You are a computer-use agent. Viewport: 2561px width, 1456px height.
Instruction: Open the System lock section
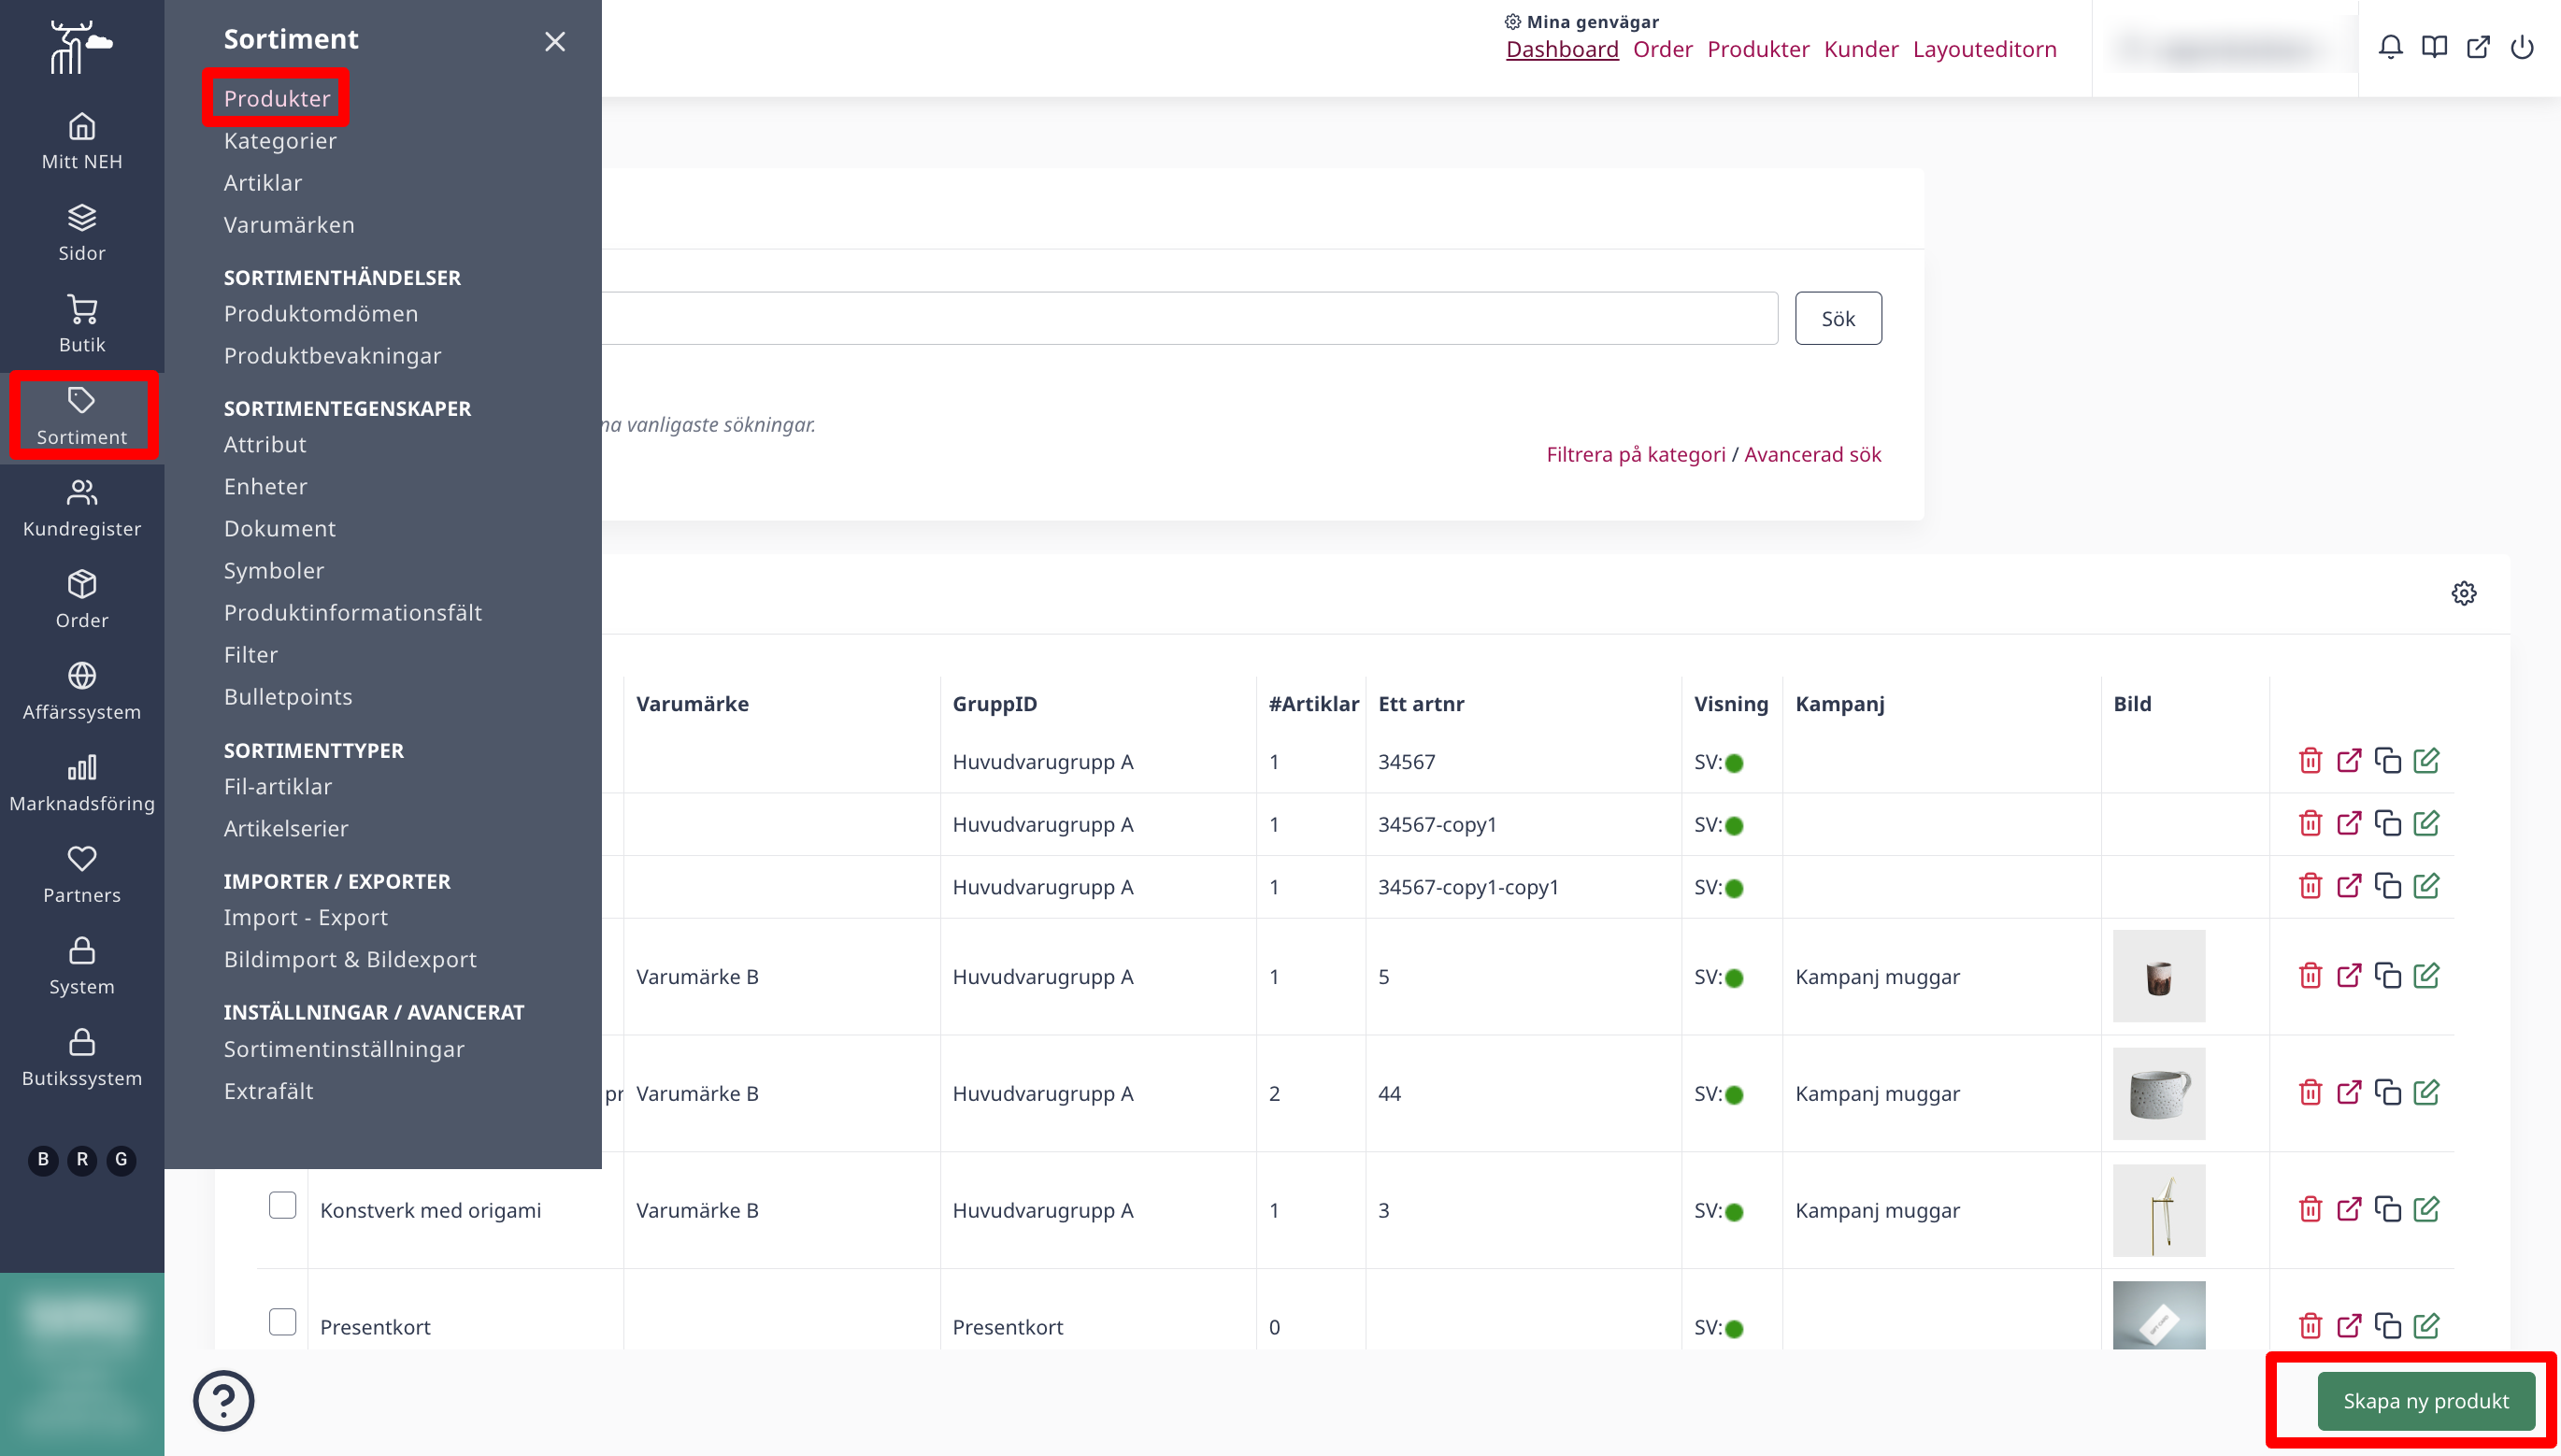[x=82, y=967]
